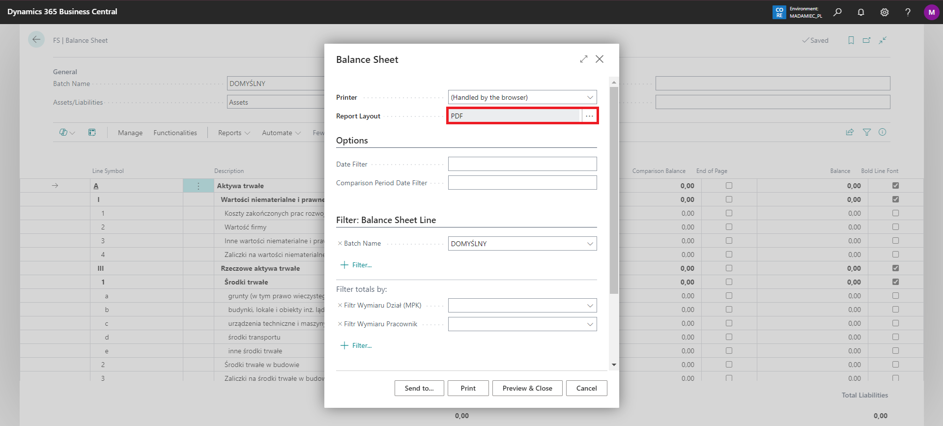Click into the Date Filter input field

coord(522,164)
